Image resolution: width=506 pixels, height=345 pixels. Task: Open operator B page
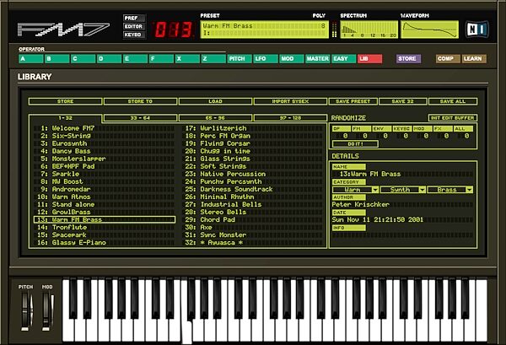57,59
